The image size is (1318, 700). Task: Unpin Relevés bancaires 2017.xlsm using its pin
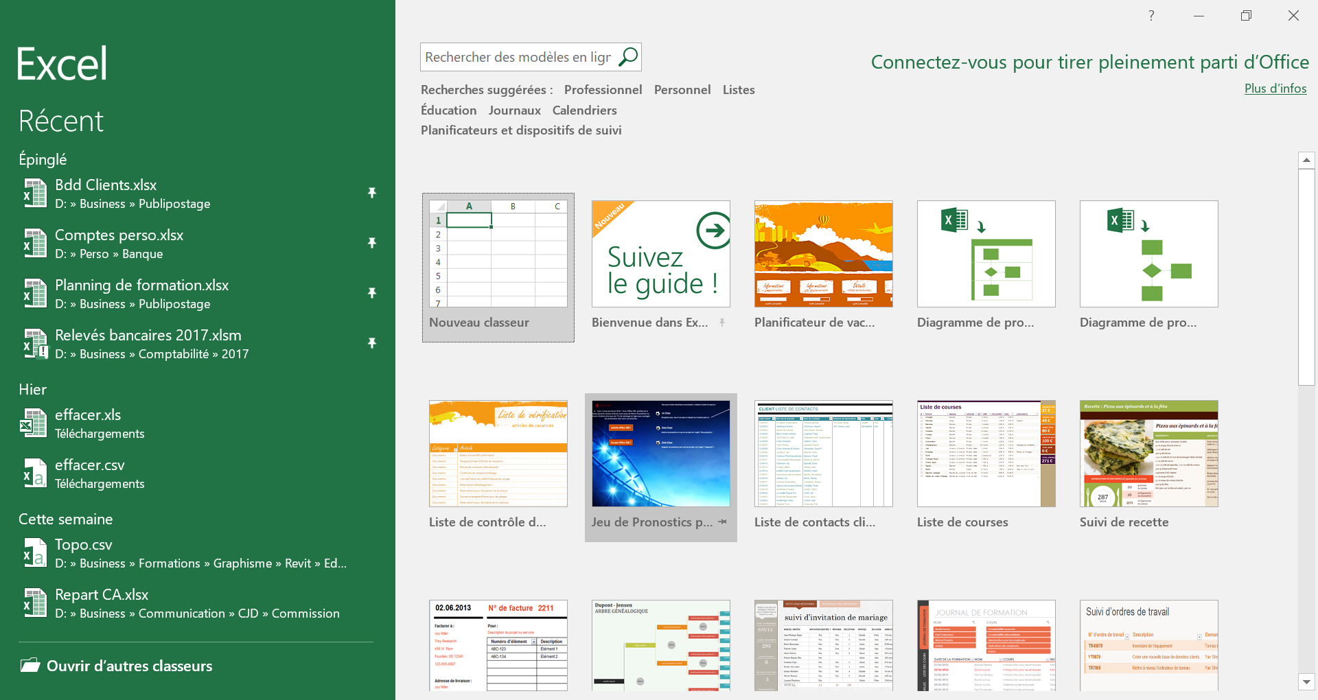click(372, 343)
